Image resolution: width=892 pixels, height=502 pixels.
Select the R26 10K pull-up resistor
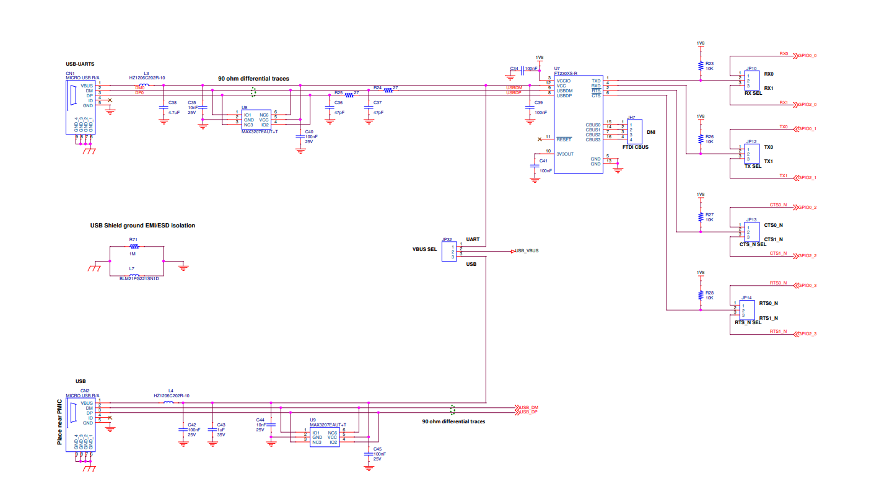coord(701,139)
